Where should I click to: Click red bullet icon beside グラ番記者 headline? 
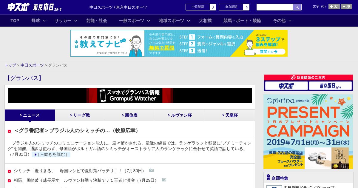[x=9, y=131]
